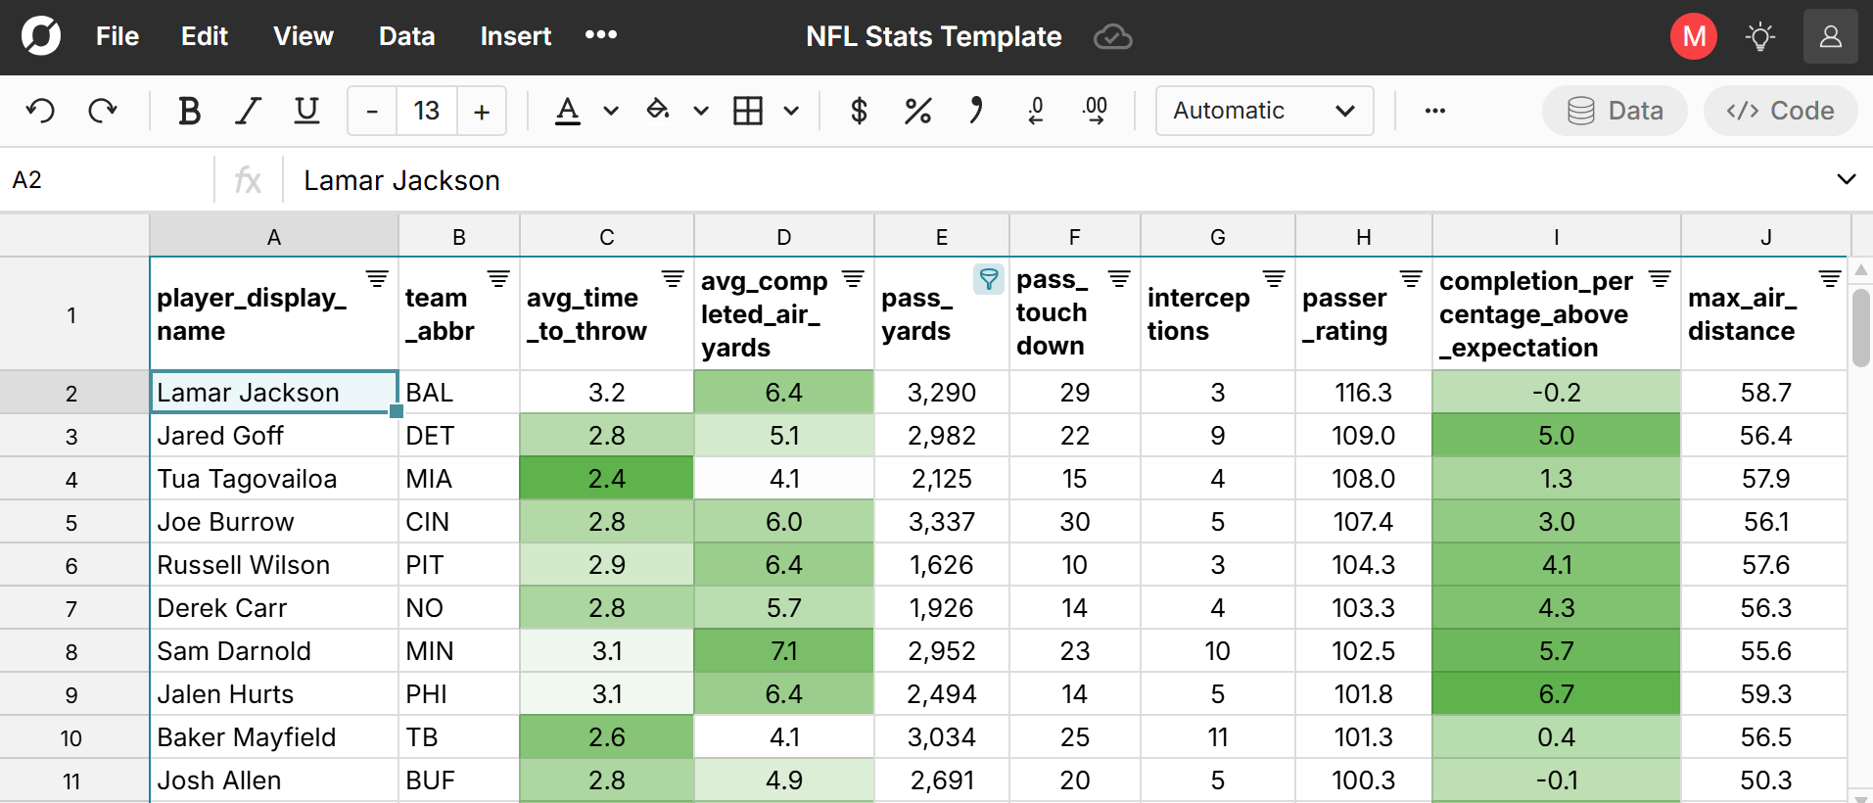1873x803 pixels.
Task: Apply percent format to selection
Action: 917,111
